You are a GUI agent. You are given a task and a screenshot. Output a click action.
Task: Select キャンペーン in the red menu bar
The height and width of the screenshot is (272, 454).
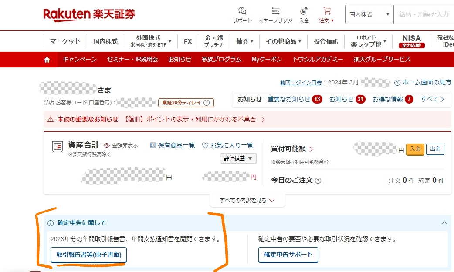80,59
